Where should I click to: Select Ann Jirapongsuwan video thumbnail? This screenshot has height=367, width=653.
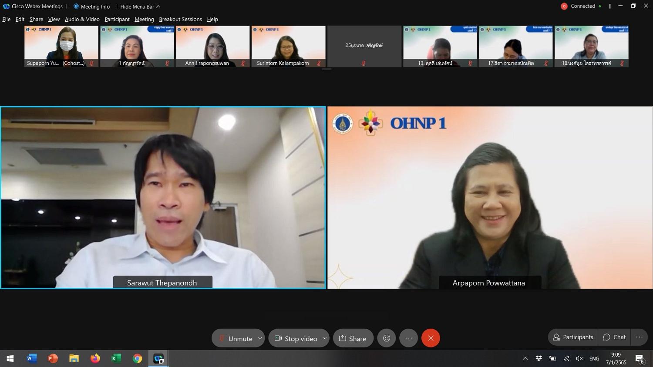pyautogui.click(x=213, y=46)
